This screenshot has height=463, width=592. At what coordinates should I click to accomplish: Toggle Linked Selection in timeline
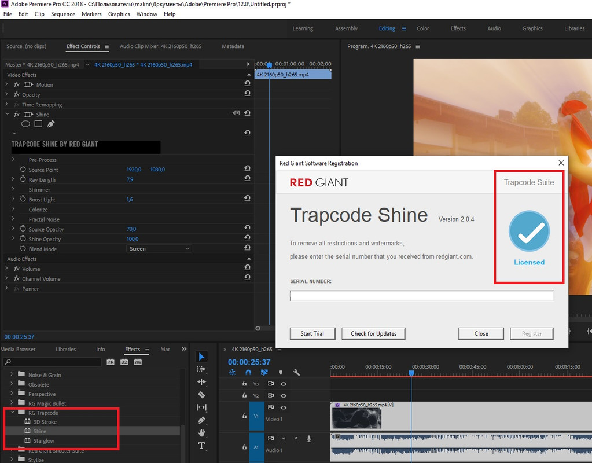(x=264, y=372)
